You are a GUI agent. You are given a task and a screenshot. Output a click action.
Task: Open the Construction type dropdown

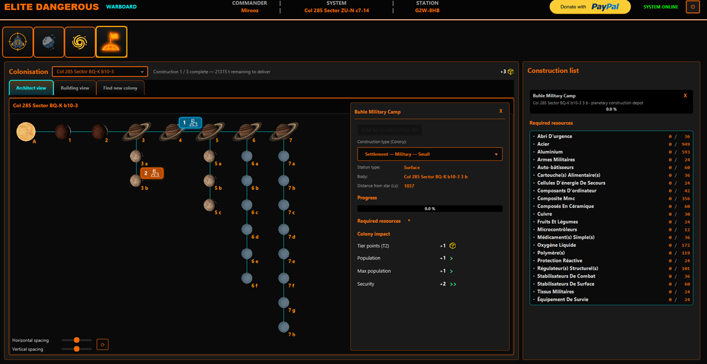pyautogui.click(x=430, y=154)
